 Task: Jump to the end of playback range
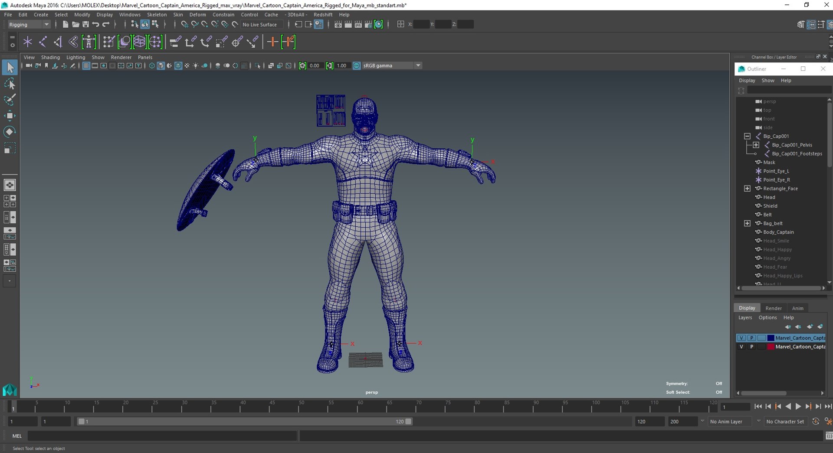(x=828, y=407)
